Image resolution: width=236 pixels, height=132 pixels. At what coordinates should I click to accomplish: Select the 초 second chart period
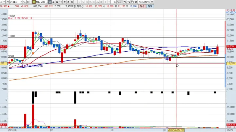point(68,2)
